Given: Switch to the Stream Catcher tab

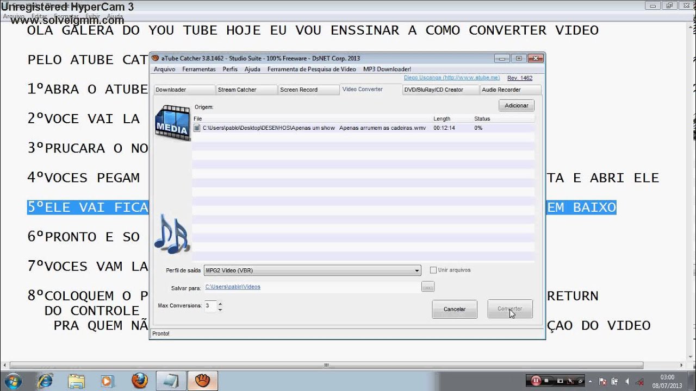Looking at the screenshot, I should 246,90.
